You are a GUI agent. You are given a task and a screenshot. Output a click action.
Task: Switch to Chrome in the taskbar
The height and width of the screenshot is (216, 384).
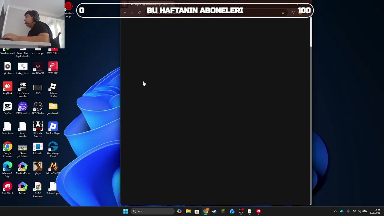205,211
